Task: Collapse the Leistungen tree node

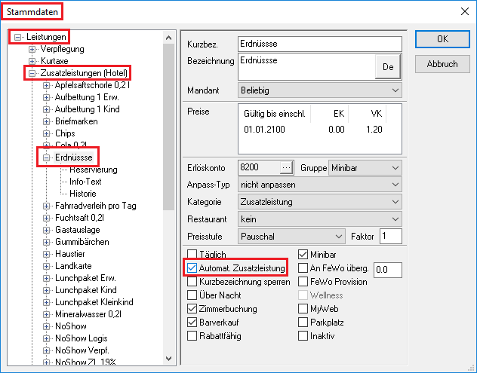Action: (x=17, y=37)
